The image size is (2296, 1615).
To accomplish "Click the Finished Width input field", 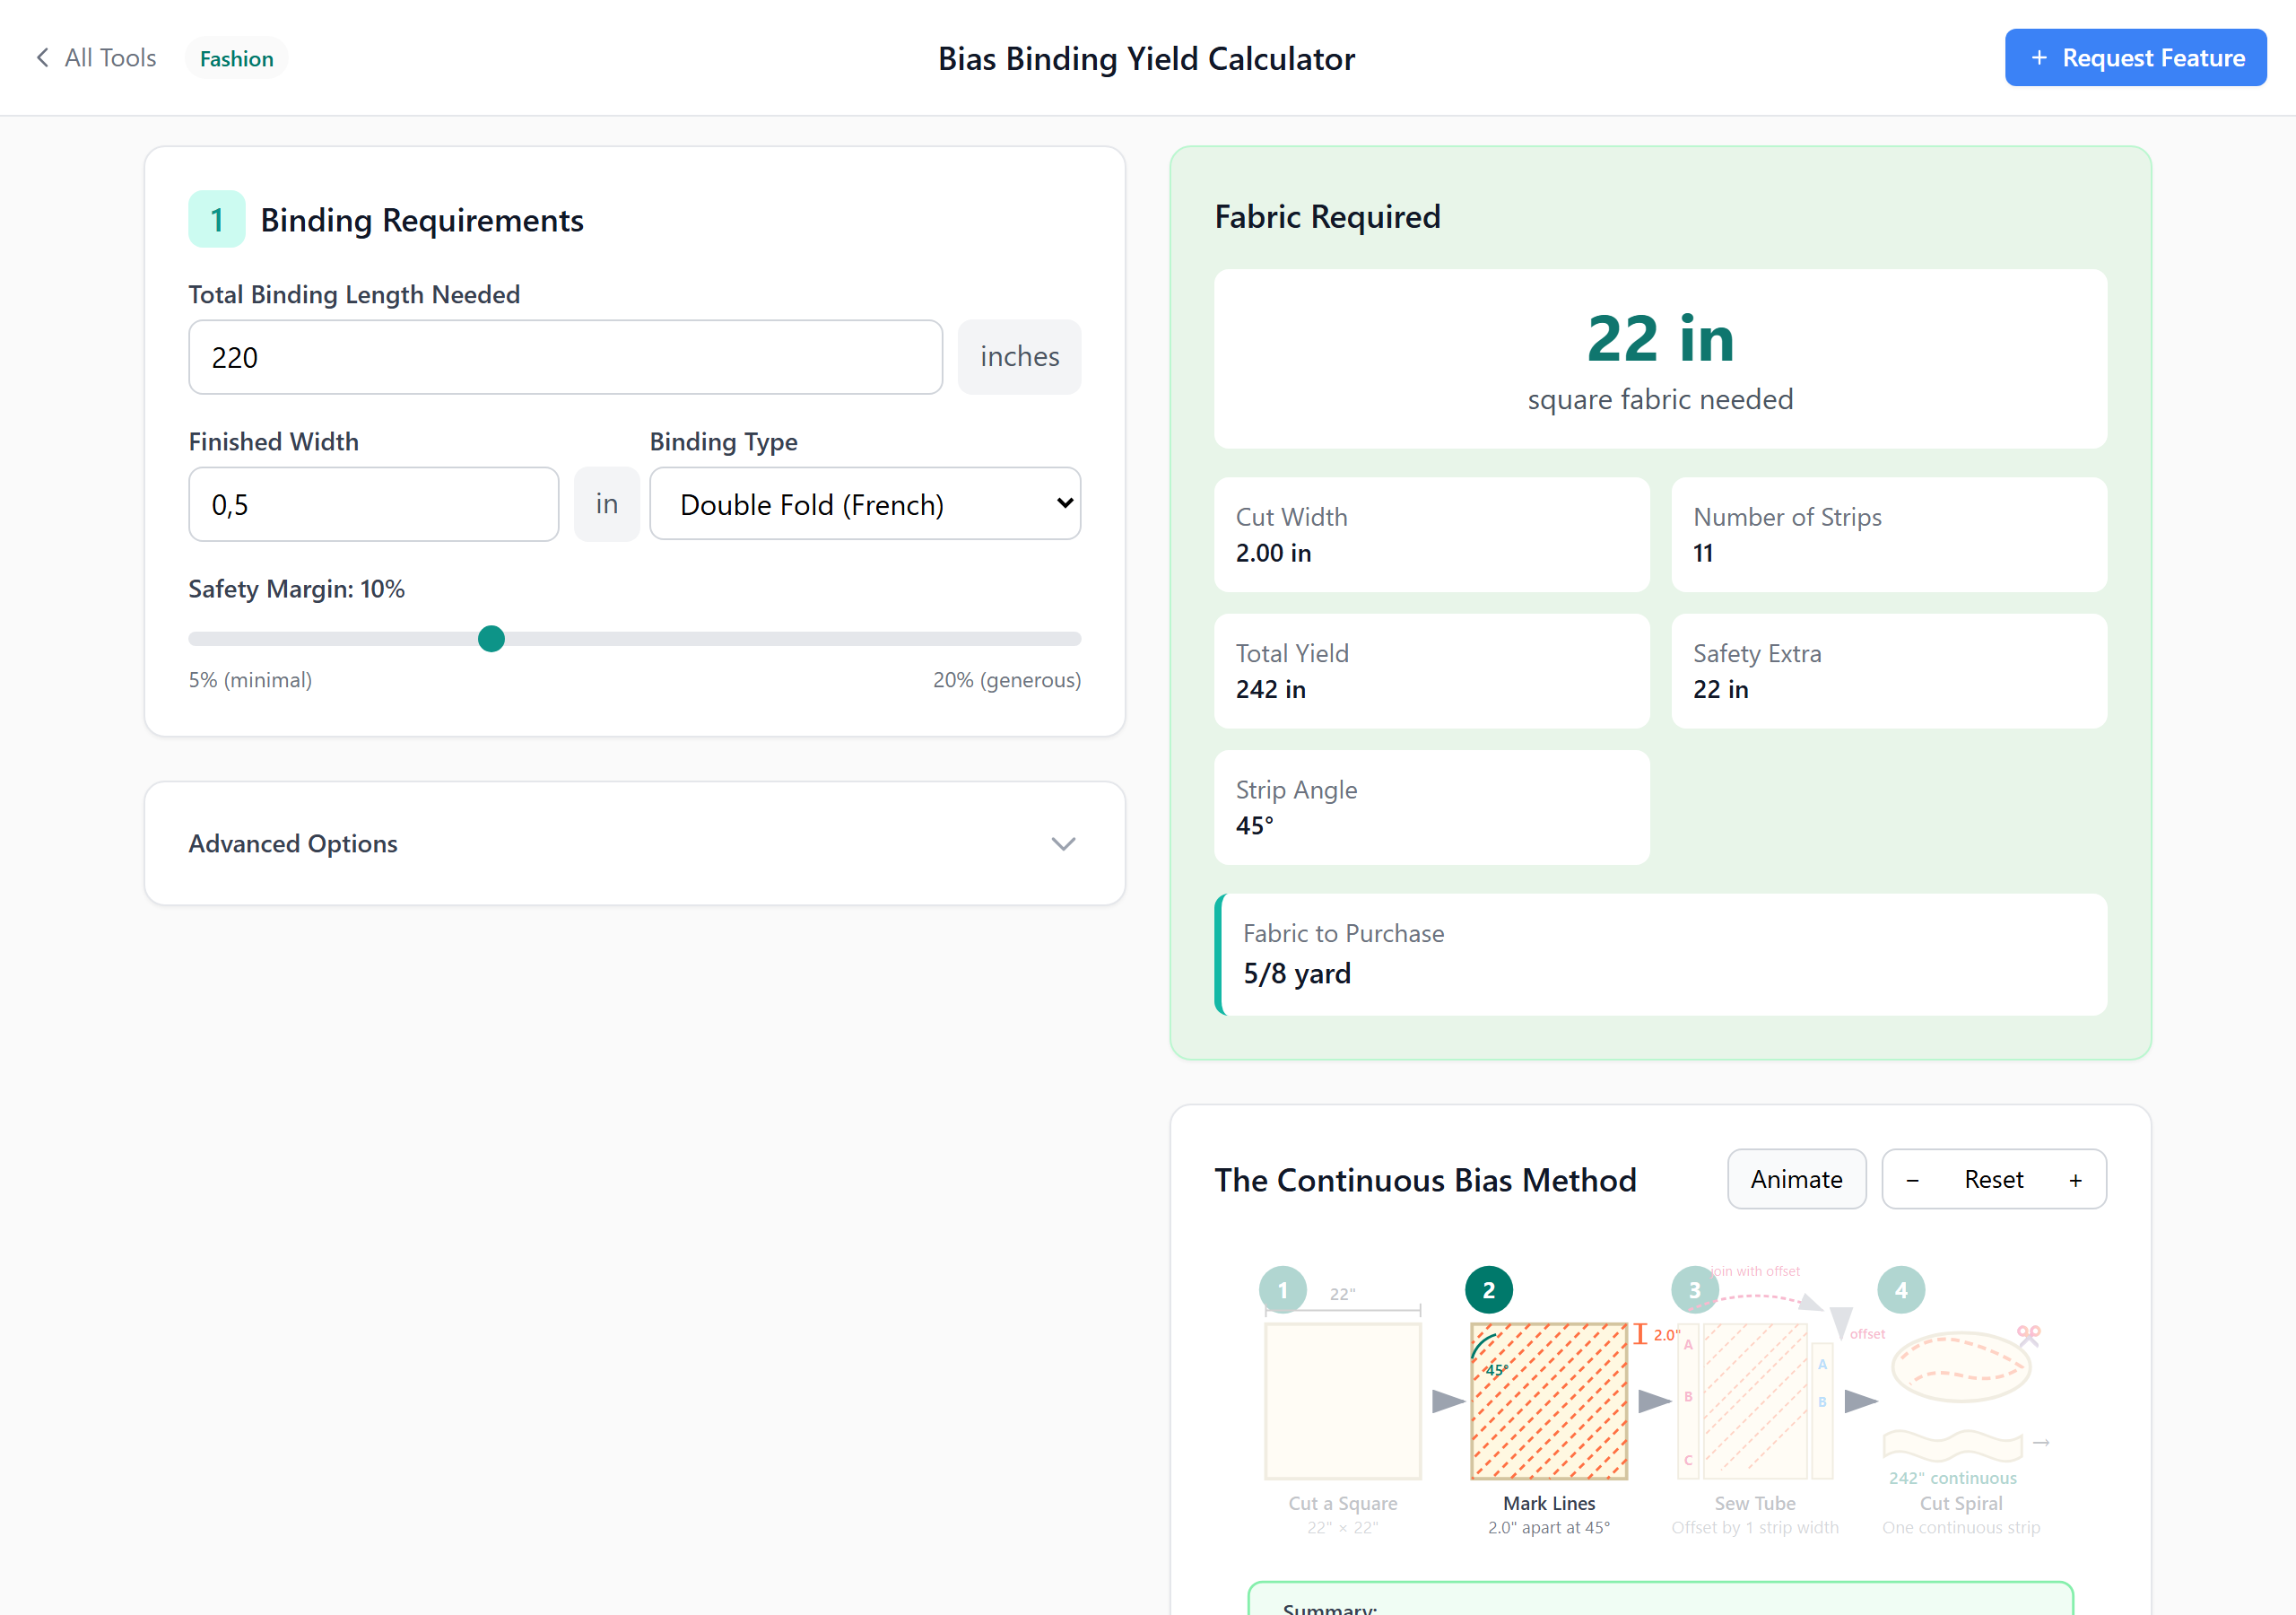I will click(x=373, y=504).
